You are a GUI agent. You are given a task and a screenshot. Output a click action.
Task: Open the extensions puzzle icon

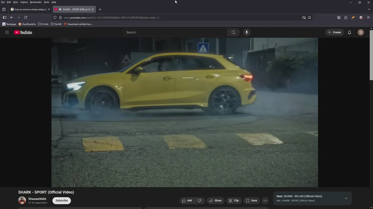pos(346,17)
